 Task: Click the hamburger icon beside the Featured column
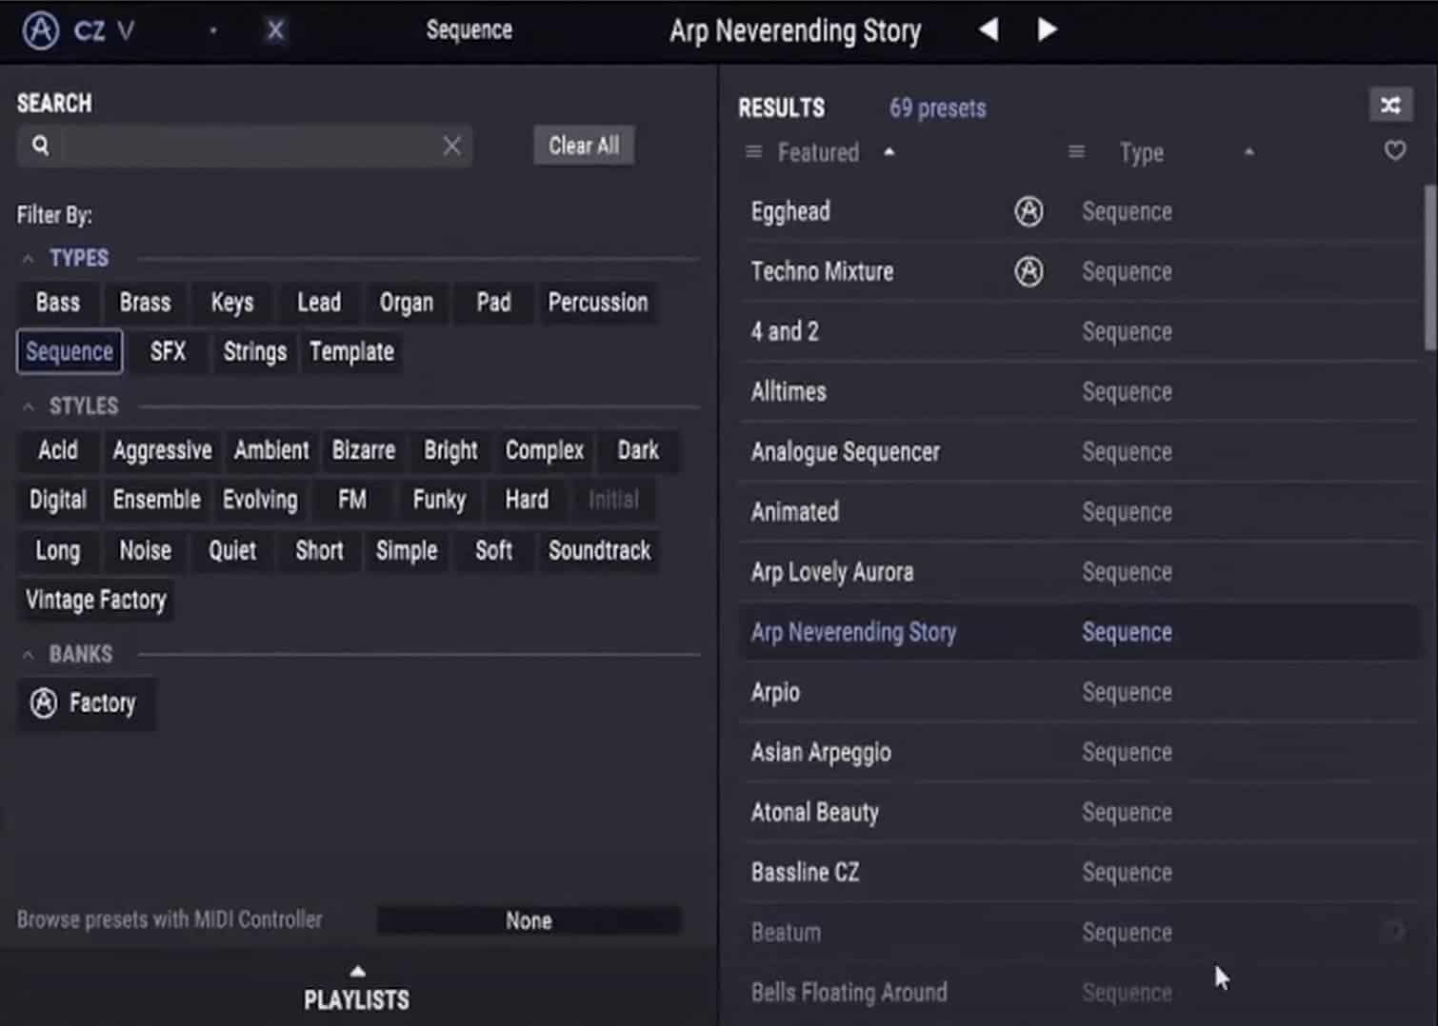coord(752,151)
